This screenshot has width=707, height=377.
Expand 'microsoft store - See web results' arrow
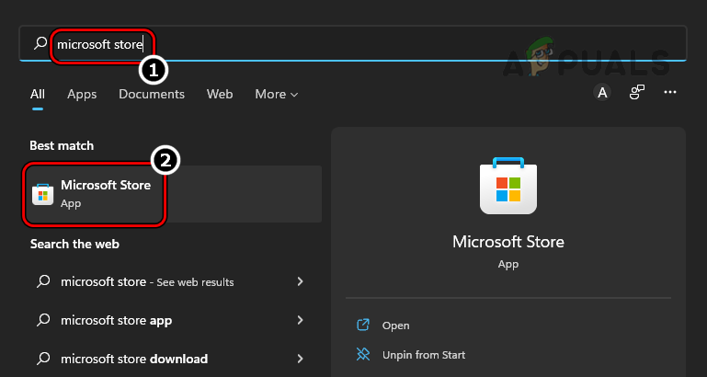pos(300,281)
